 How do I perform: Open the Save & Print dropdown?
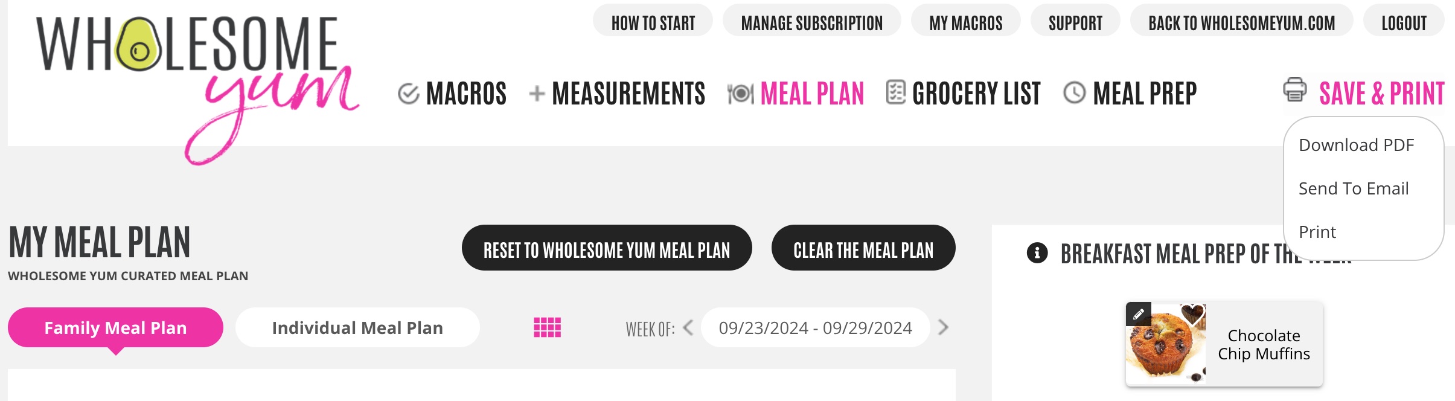1382,94
